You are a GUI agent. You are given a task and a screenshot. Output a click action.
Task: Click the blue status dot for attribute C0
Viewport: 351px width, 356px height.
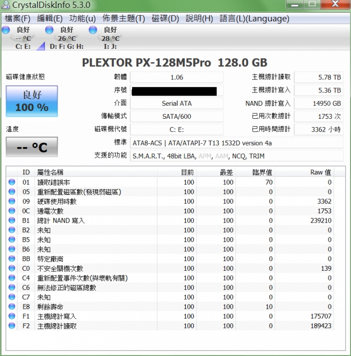pyautogui.click(x=12, y=268)
